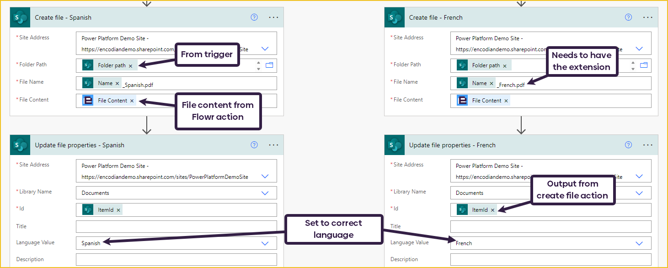Click Name token icon in French File Name
The width and height of the screenshot is (668, 268).
(462, 83)
